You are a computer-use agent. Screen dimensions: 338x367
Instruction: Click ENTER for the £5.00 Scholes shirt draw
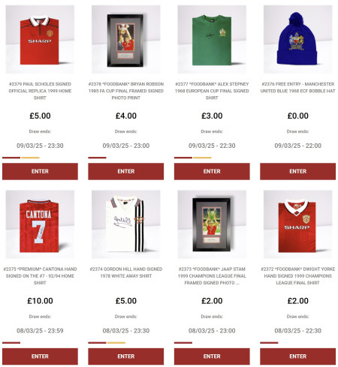click(40, 171)
